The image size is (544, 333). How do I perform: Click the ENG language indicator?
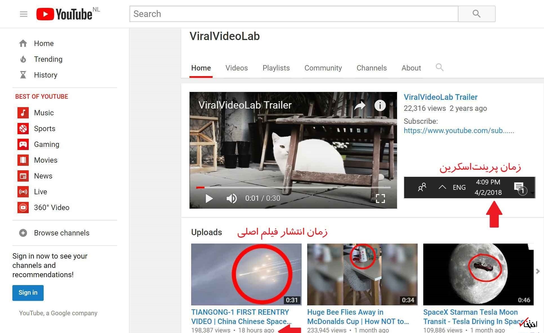point(459,188)
